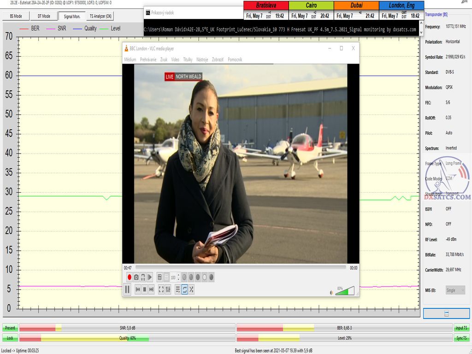Pause the BBC London playback
Viewport: 472px width, 354px height.
click(127, 289)
